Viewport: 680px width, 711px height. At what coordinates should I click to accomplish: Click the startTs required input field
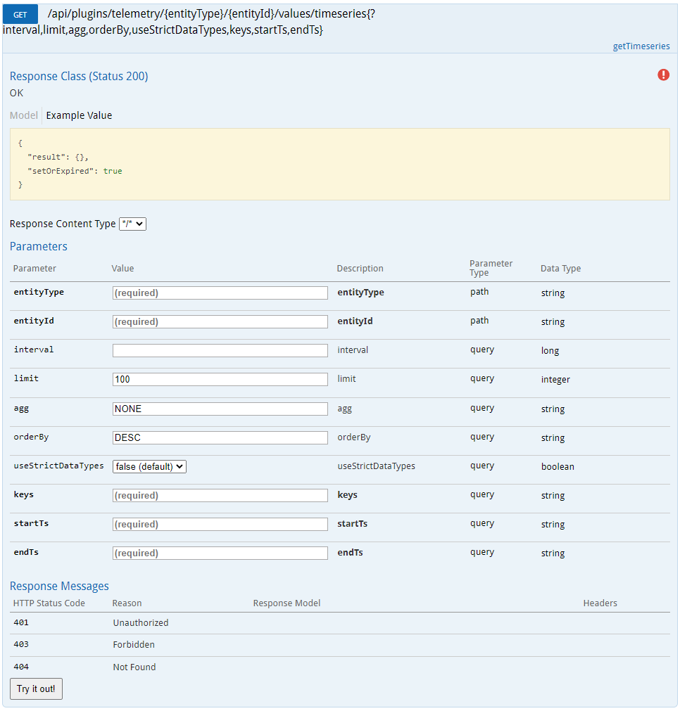220,524
